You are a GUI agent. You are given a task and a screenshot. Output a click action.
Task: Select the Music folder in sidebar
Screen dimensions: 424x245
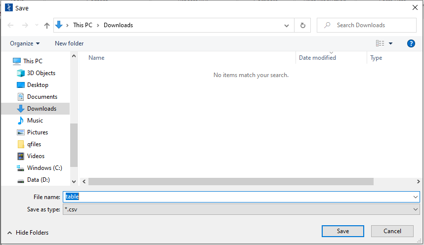(35, 121)
